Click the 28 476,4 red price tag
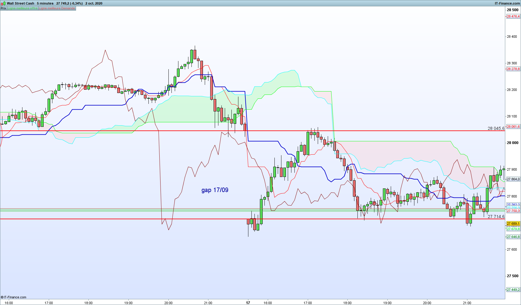The height and width of the screenshot is (305, 521). coord(513,16)
